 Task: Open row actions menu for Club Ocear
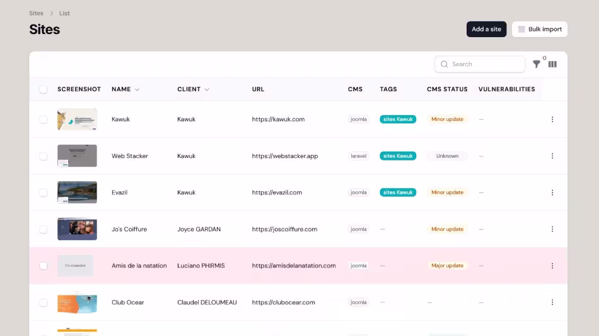552,303
